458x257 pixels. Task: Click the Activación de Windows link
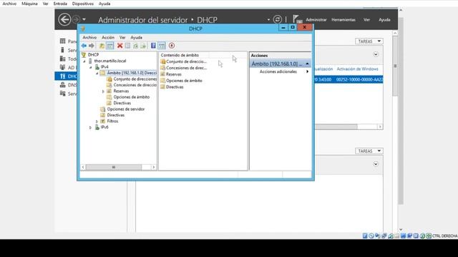point(357,69)
